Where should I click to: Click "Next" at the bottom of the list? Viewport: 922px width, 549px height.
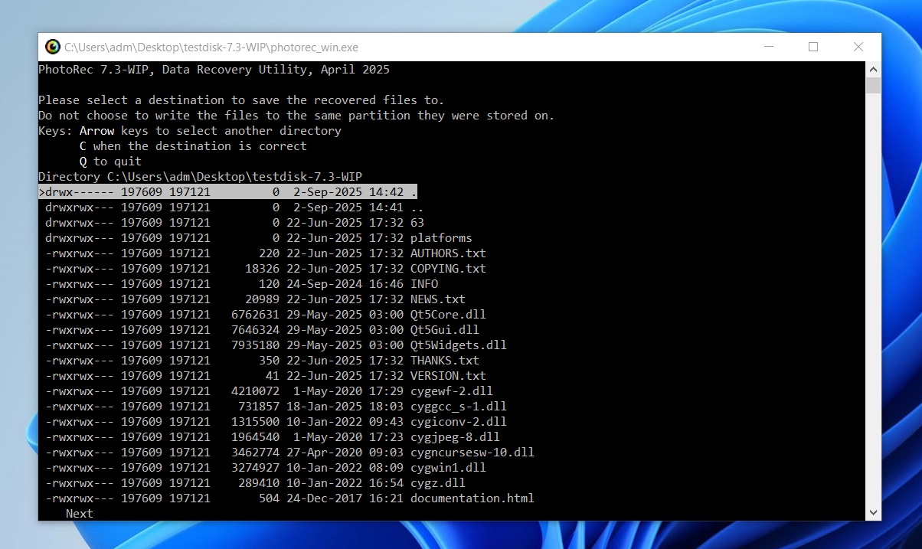coord(79,514)
